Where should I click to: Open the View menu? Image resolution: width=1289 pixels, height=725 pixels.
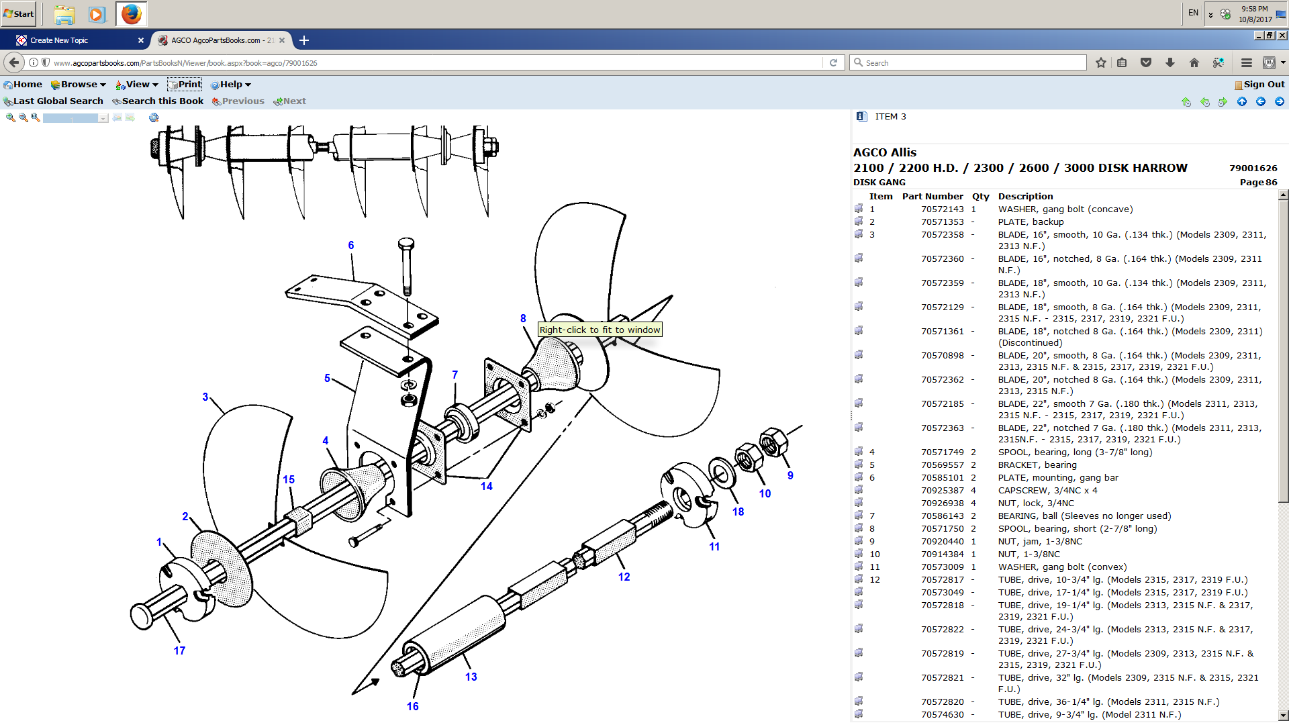(137, 85)
